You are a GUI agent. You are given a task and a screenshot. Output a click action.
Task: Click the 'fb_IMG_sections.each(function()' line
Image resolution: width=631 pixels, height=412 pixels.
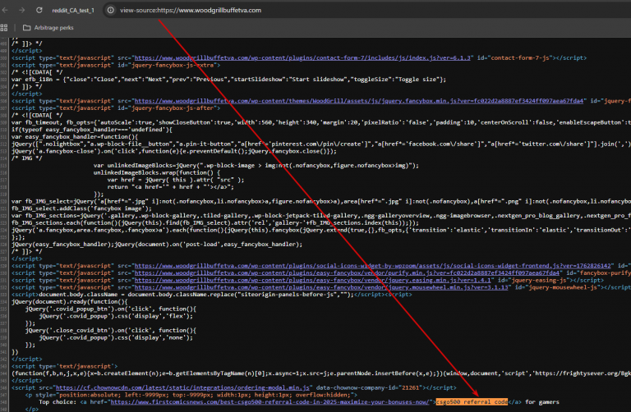215,222
